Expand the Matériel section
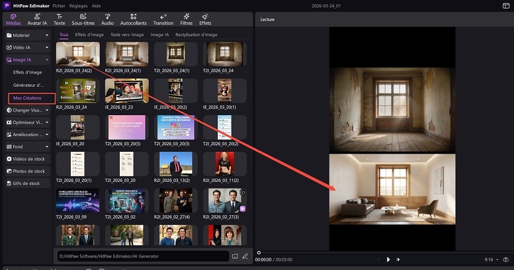514x270 pixels. 27,36
